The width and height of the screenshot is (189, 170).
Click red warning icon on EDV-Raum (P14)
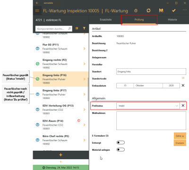pos(79,121)
